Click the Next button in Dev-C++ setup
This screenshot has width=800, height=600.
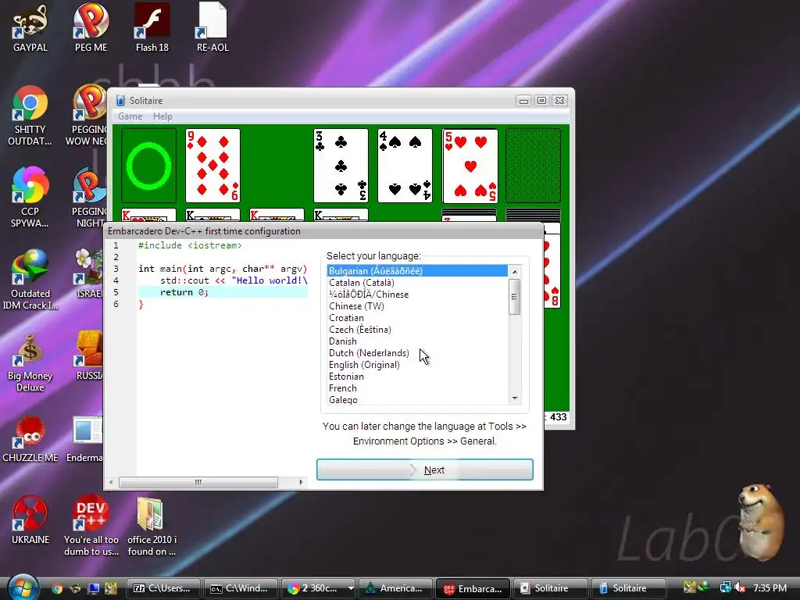[x=424, y=470]
